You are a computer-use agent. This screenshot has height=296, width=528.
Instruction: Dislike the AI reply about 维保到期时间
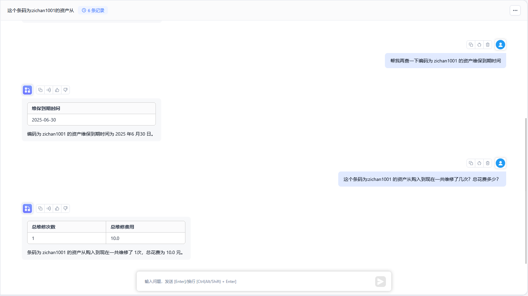65,90
